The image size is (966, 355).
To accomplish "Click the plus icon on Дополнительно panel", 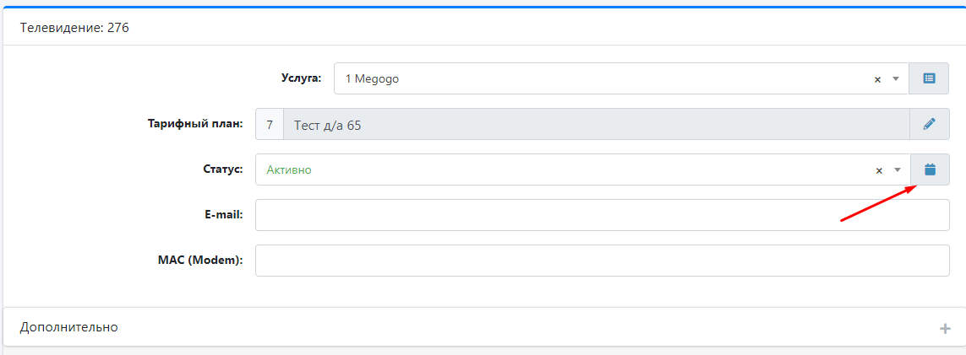I will (x=945, y=328).
